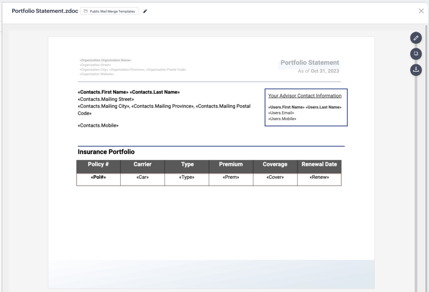The image size is (429, 292).
Task: Click the Oct 31, 2023 date text
Action: click(x=325, y=71)
